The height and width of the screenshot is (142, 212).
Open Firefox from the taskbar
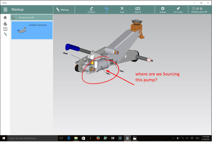coord(98,138)
